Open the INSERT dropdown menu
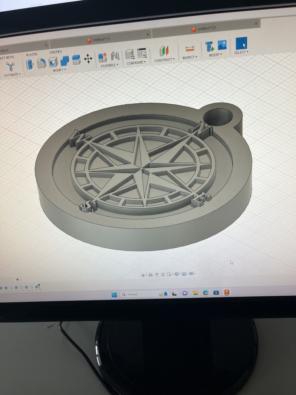Viewport: 296px width, 395px height. point(215,55)
